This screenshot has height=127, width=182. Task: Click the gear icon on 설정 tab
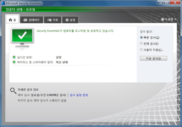click(67, 20)
